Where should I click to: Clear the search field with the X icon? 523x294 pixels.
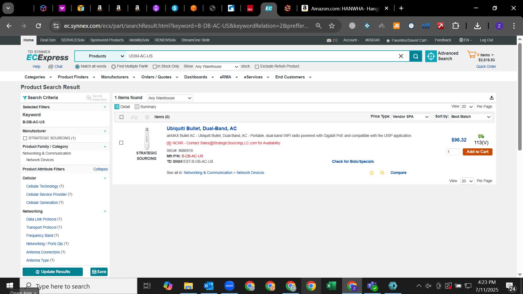coord(401,56)
